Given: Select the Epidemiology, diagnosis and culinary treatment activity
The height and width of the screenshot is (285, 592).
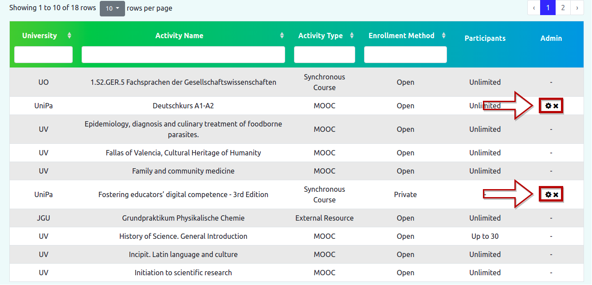Looking at the screenshot, I should point(183,129).
